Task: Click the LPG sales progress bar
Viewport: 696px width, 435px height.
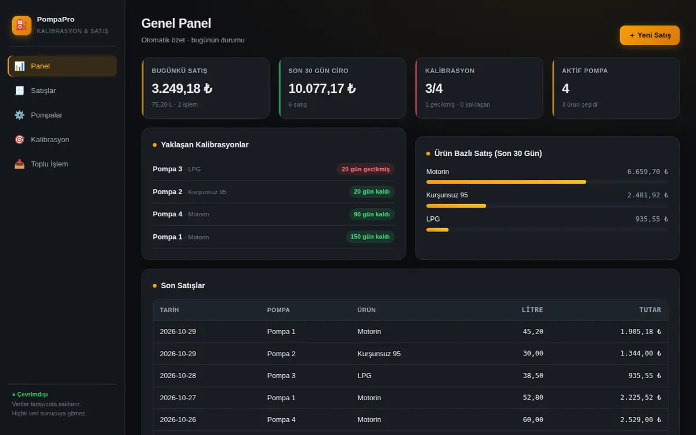Action: pos(547,230)
